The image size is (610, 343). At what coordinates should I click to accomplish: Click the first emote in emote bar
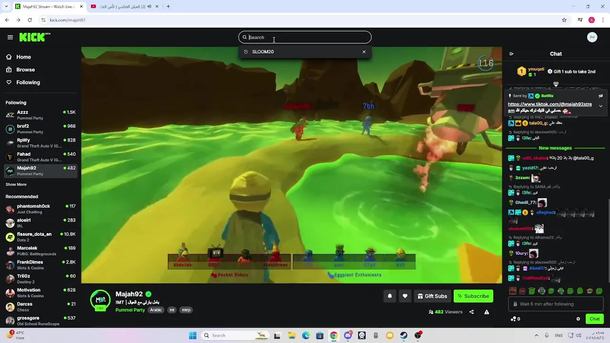(x=513, y=291)
